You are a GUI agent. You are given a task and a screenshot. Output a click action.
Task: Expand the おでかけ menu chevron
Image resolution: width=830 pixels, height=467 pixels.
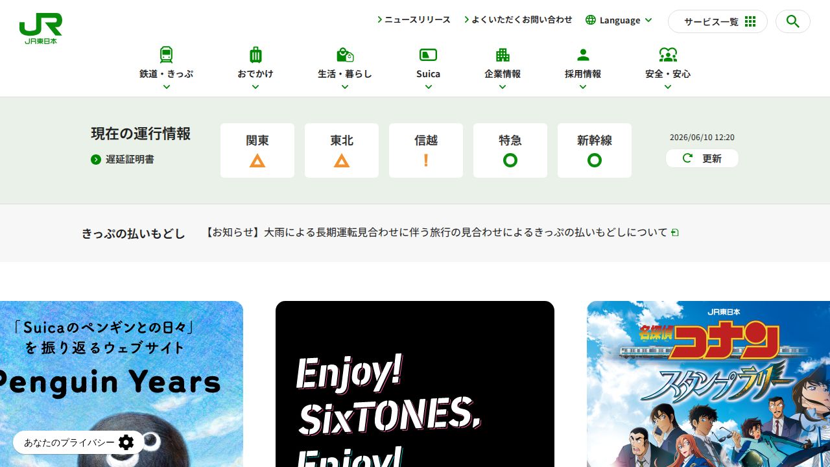click(255, 87)
